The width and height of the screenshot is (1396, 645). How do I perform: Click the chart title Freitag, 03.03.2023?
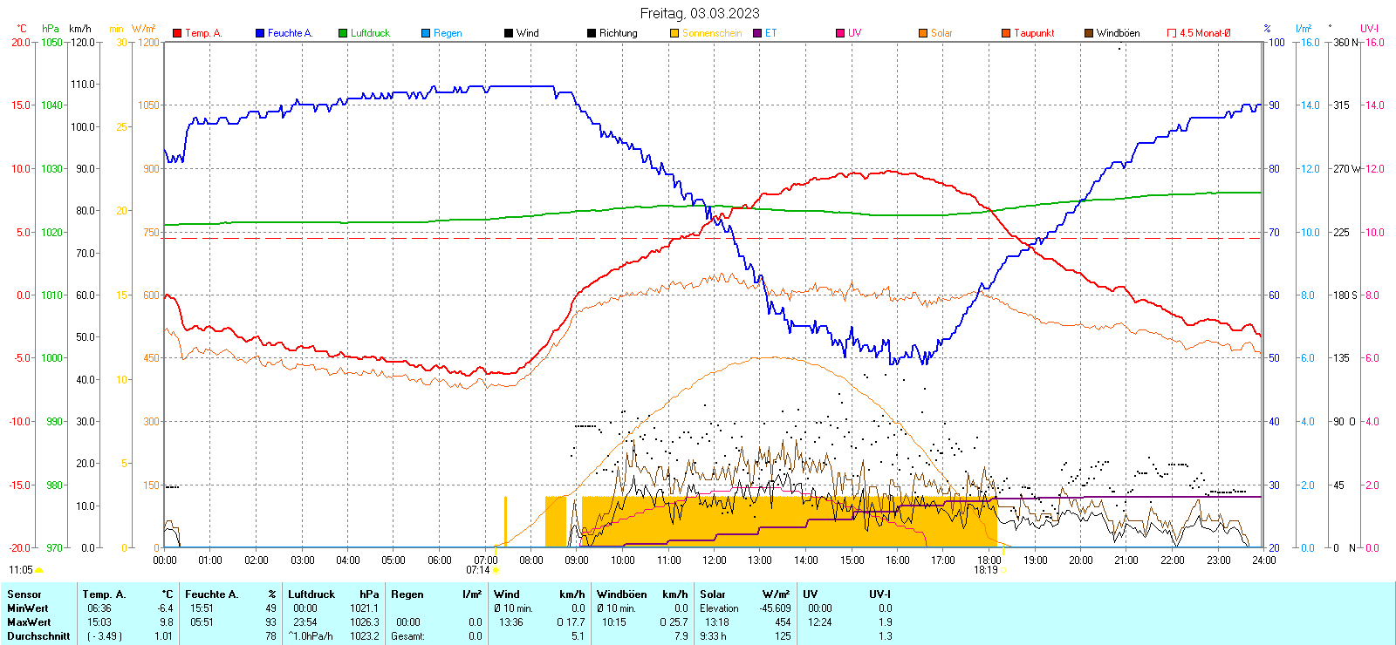tap(700, 13)
